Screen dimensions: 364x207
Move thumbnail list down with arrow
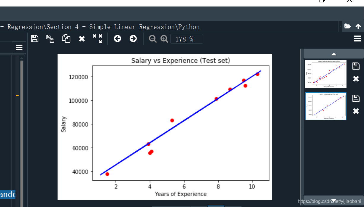(334, 200)
